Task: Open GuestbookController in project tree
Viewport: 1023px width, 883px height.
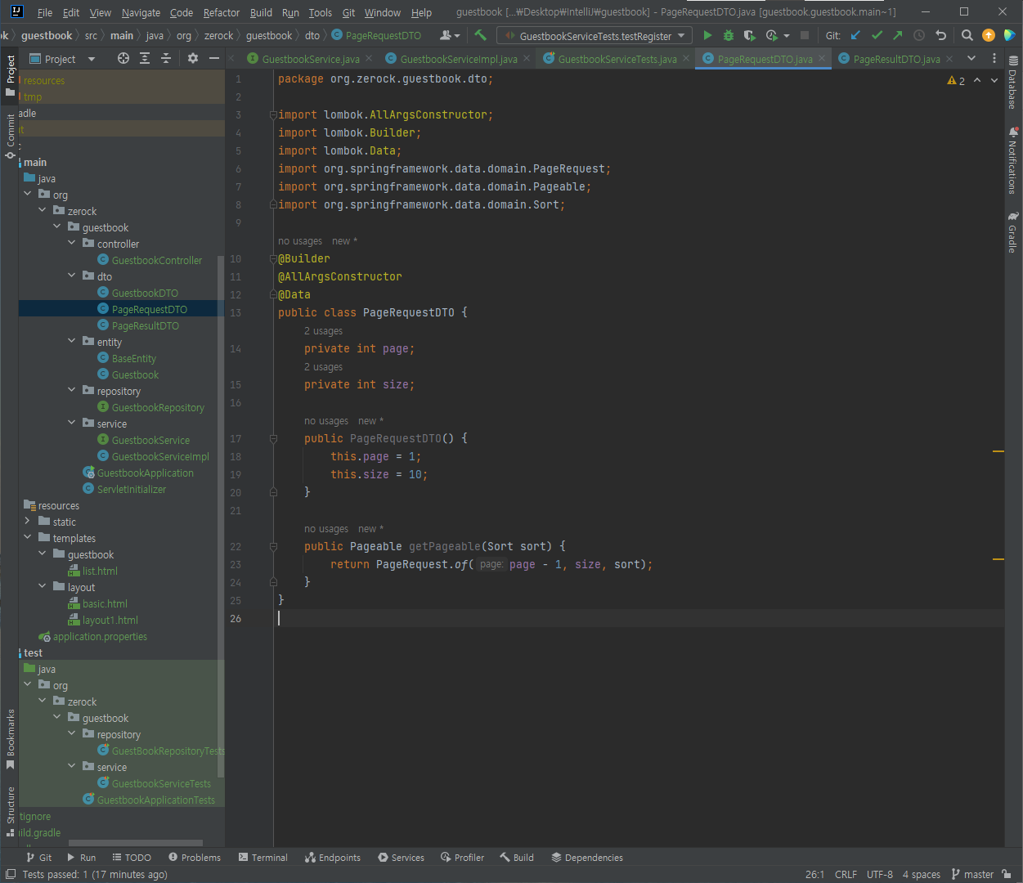Action: 157,260
